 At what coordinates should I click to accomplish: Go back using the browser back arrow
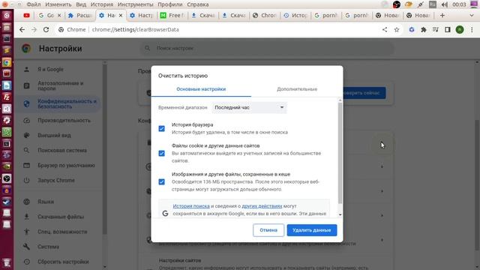22,30
